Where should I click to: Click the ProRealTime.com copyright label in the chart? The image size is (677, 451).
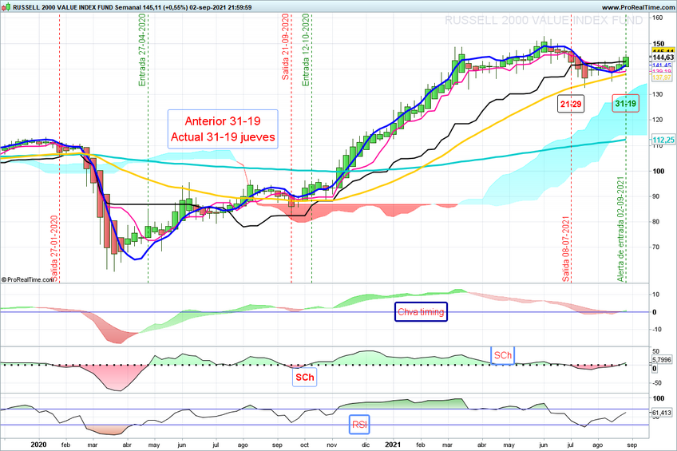pyautogui.click(x=28, y=279)
